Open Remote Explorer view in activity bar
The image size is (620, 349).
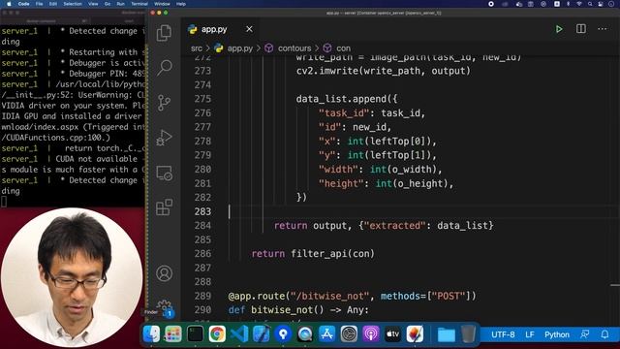pos(164,173)
